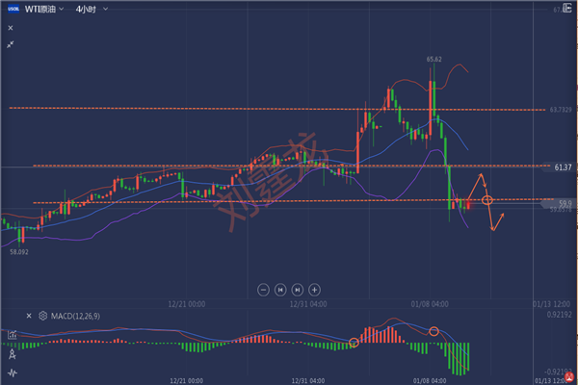Select the drawing tool icon in bottom-left sidebar
The image size is (578, 385).
11,353
